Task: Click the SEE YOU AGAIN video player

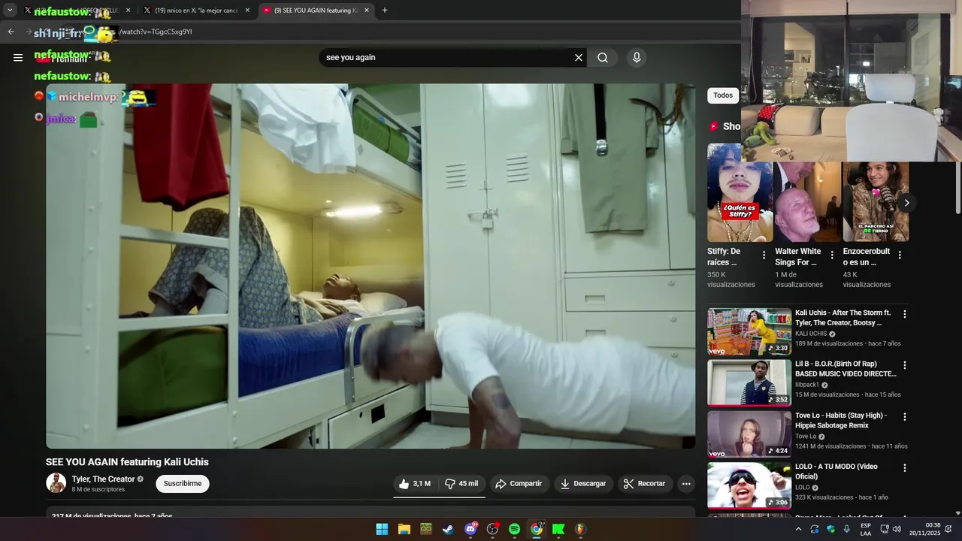Action: [x=371, y=266]
